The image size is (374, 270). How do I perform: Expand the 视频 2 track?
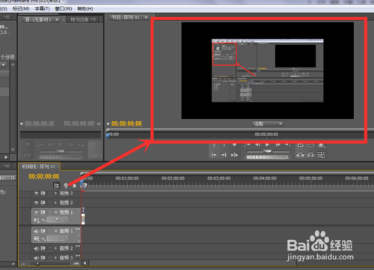(55, 203)
